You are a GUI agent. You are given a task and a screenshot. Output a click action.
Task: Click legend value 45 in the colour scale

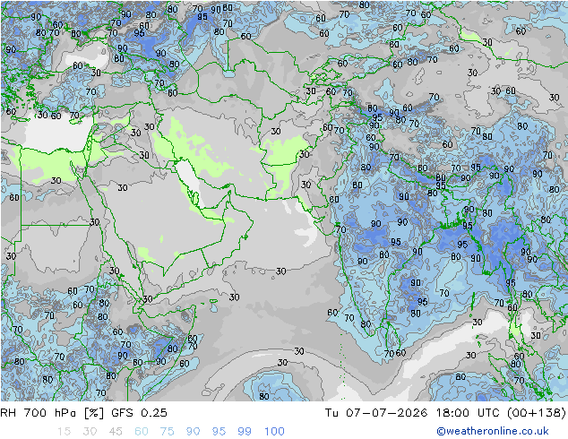pos(116,432)
